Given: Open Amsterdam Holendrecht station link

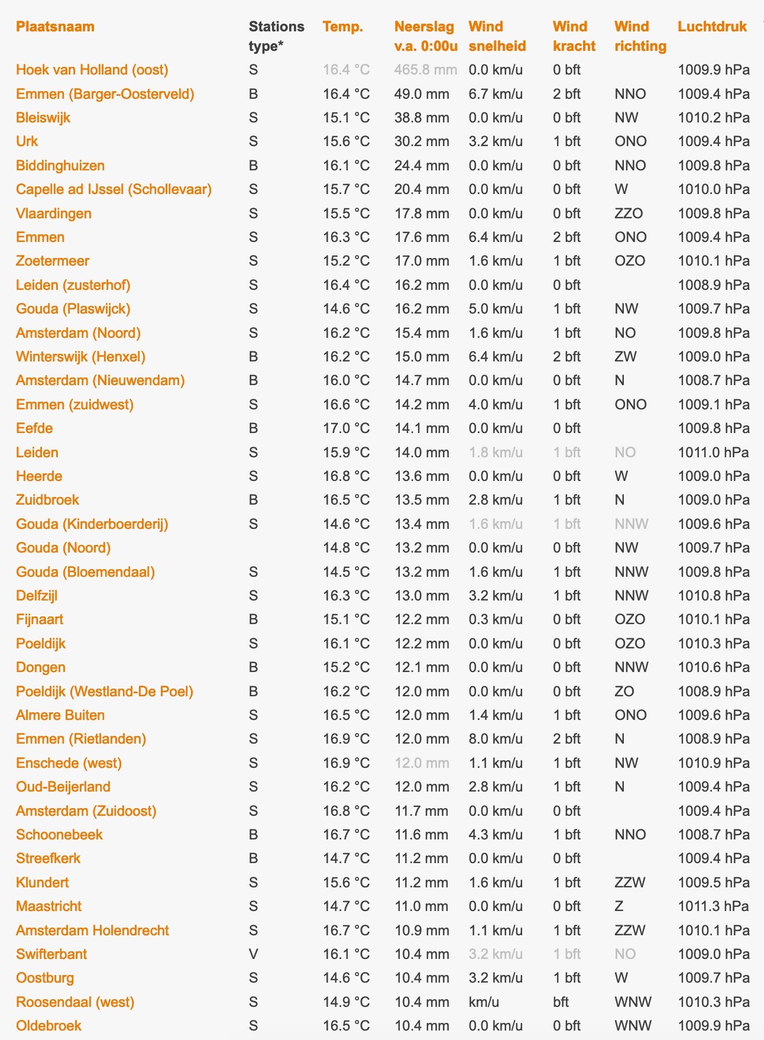Looking at the screenshot, I should pyautogui.click(x=92, y=931).
